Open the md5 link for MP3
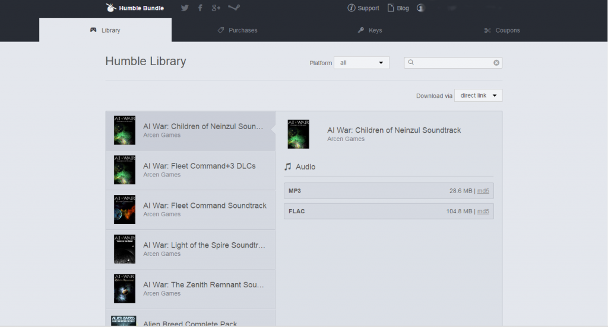Image resolution: width=608 pixels, height=327 pixels. (483, 191)
